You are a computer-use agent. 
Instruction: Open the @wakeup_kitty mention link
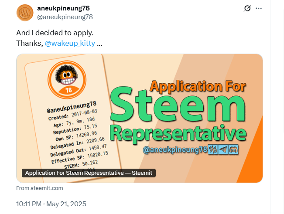click(x=70, y=44)
